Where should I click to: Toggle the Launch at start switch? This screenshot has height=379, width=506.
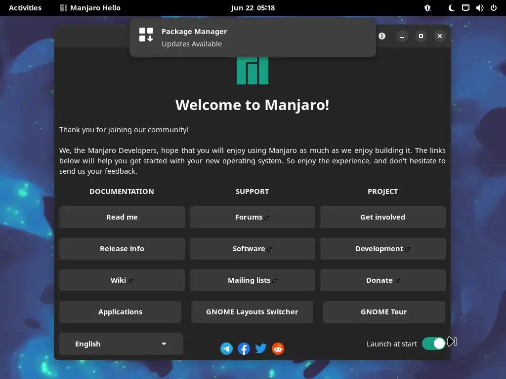click(434, 343)
